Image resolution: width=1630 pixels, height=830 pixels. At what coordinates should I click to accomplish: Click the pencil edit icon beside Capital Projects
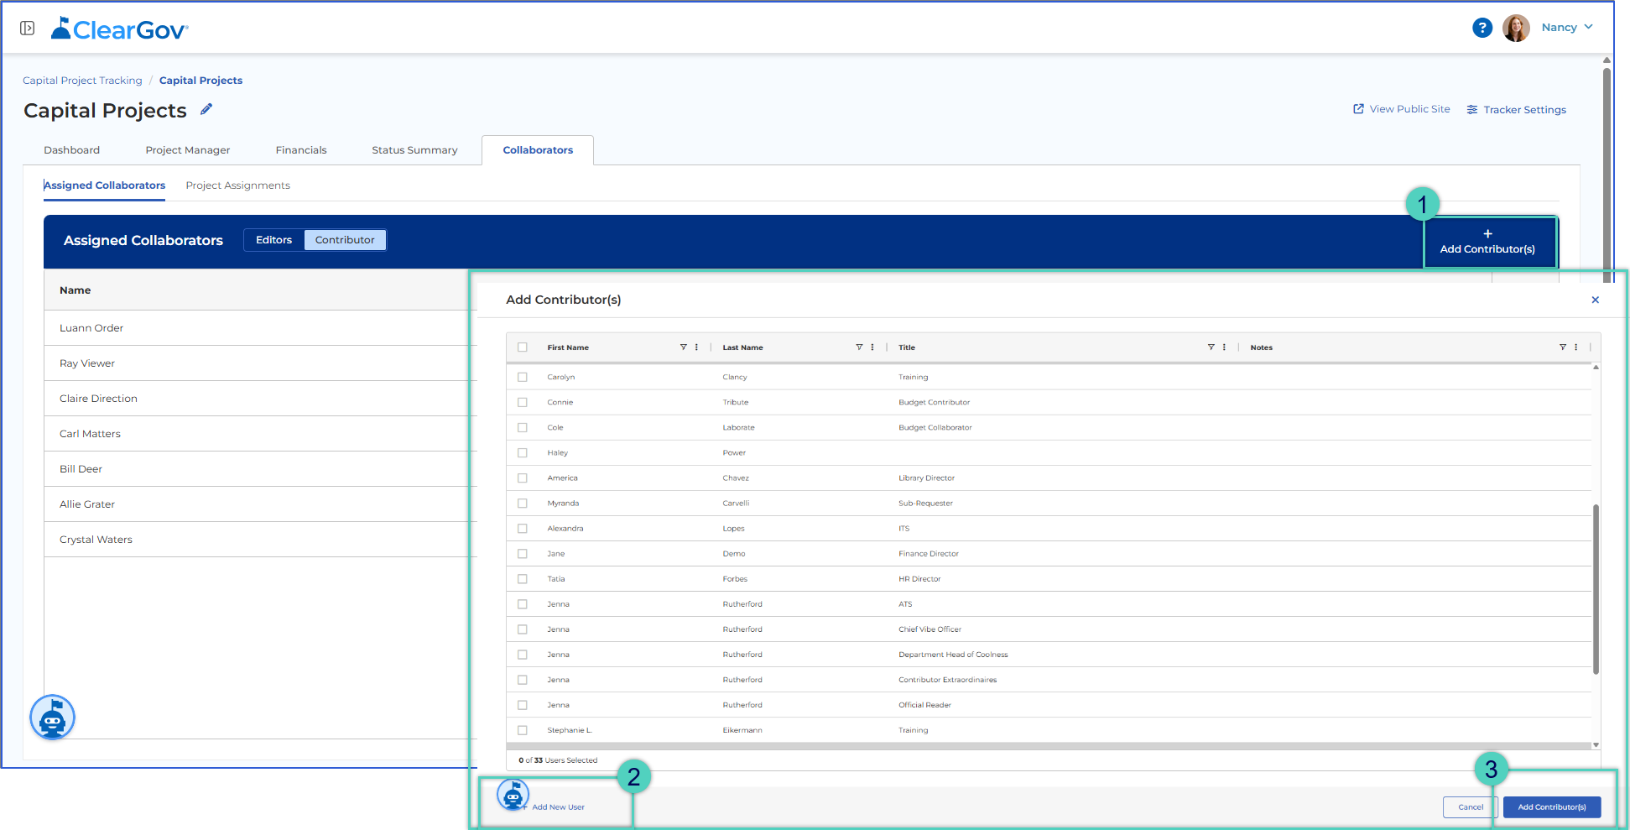click(206, 109)
